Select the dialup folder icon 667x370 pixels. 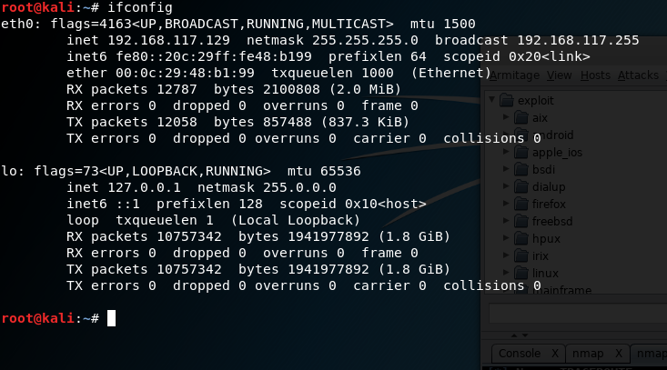(x=521, y=186)
